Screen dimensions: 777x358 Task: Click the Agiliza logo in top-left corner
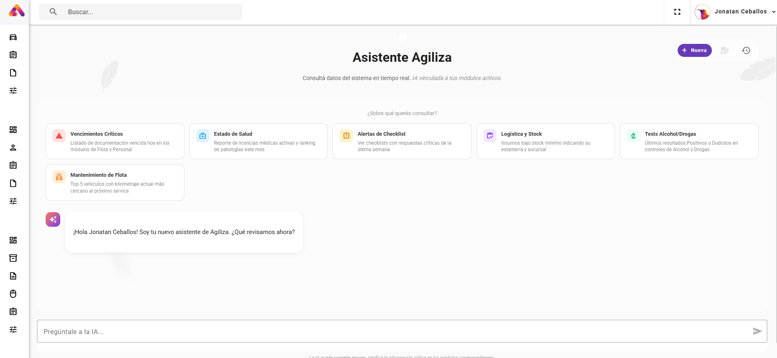point(16,11)
